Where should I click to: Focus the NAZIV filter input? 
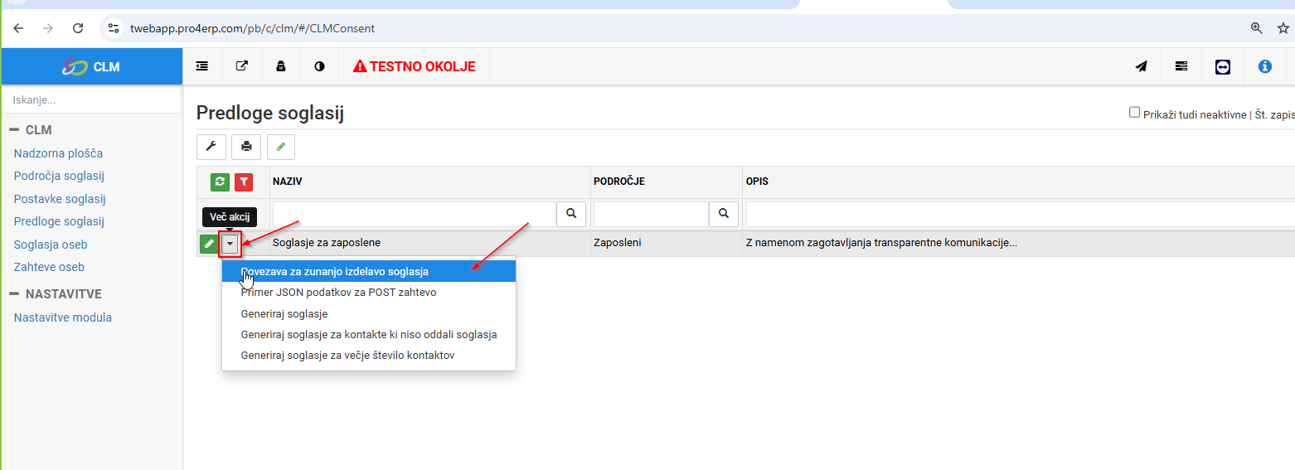[415, 214]
